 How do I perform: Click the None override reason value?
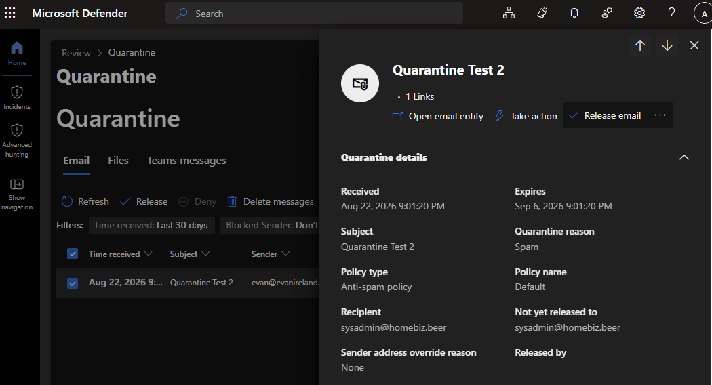pos(353,368)
